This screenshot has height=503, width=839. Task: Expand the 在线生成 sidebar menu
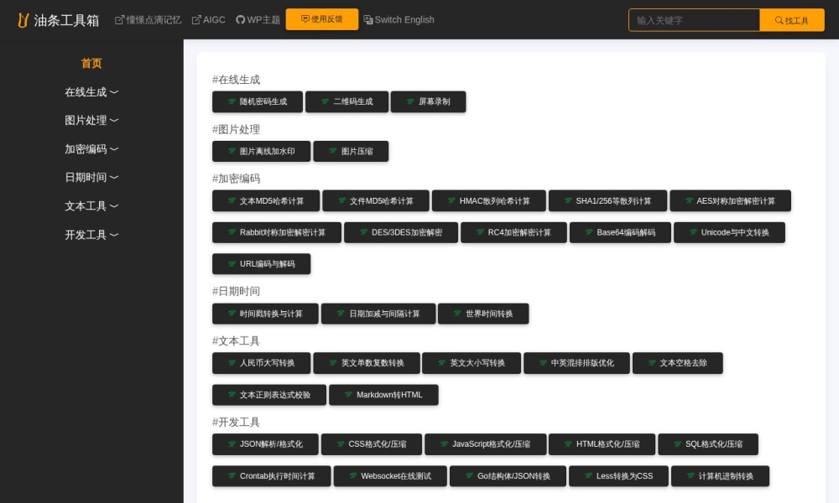coord(91,92)
